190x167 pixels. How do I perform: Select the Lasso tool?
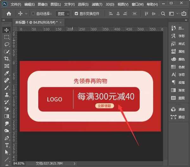point(7,44)
